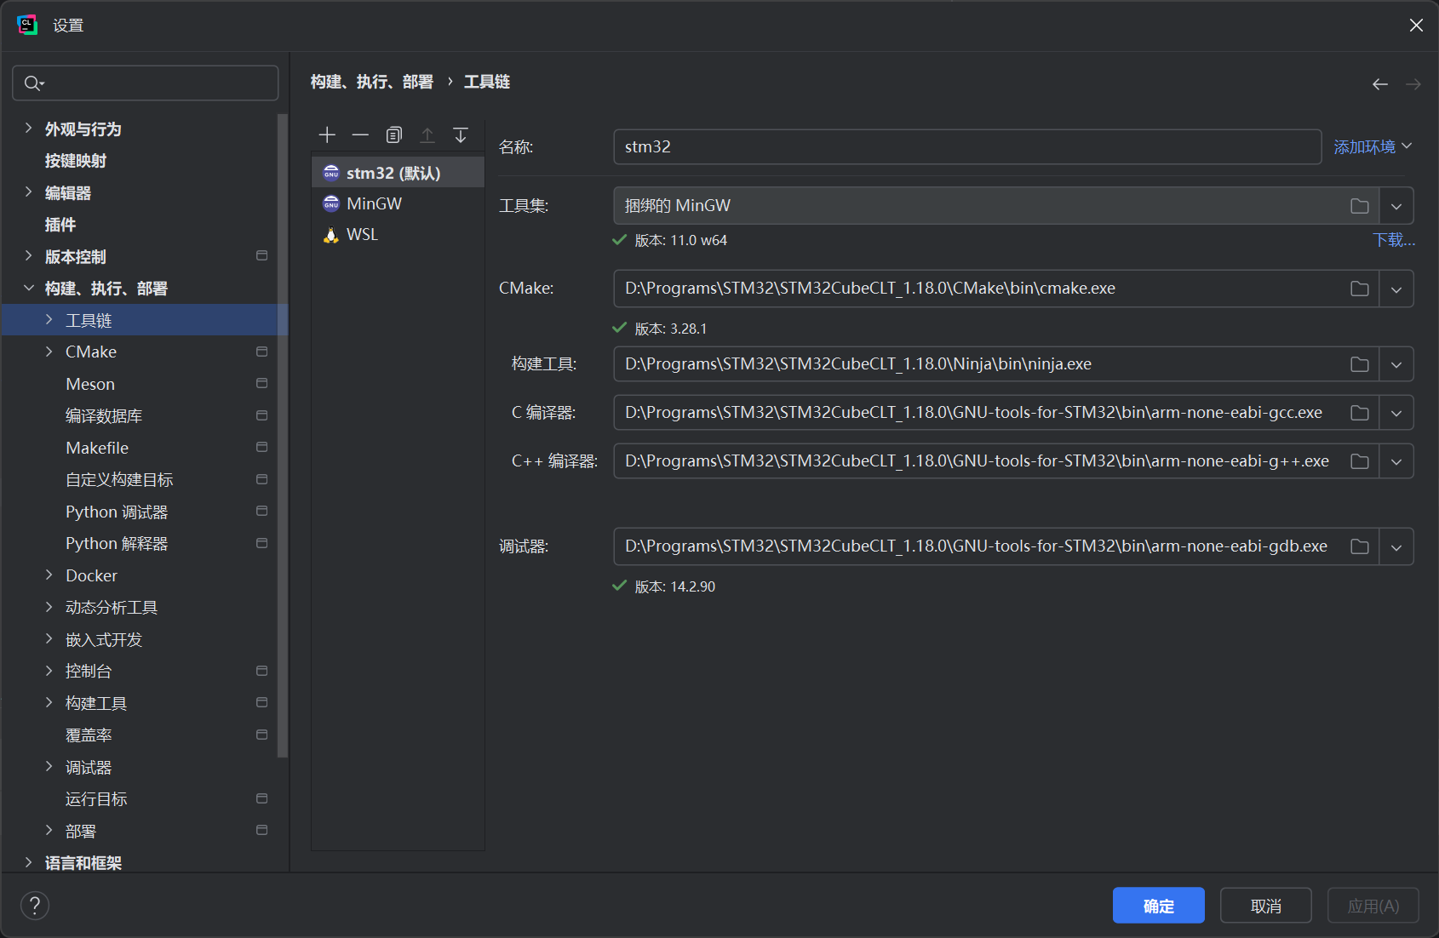Select MinGW toolchain entry
The height and width of the screenshot is (938, 1439).
pos(398,203)
